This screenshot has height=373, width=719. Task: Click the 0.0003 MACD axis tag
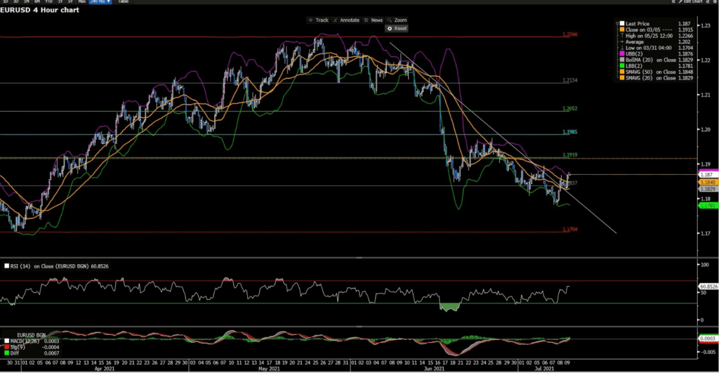[708, 339]
